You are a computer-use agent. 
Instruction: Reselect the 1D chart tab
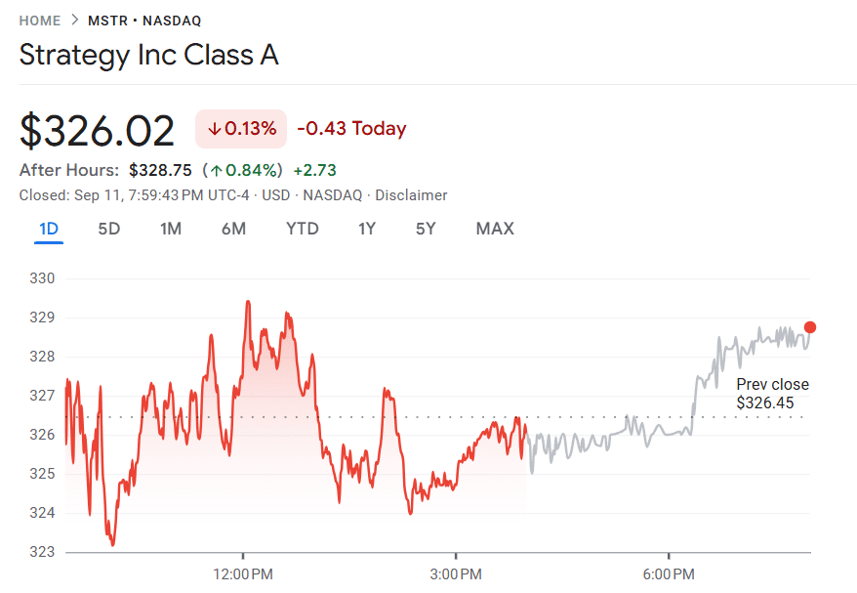point(49,229)
